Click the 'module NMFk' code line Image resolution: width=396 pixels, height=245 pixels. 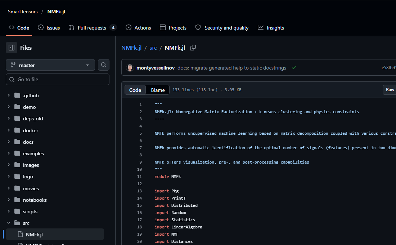click(x=168, y=177)
